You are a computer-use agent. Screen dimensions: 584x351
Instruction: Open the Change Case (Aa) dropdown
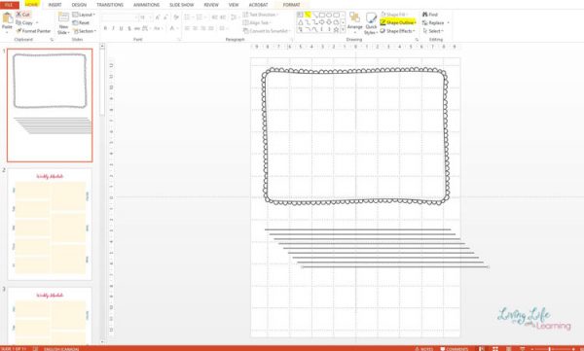158,28
